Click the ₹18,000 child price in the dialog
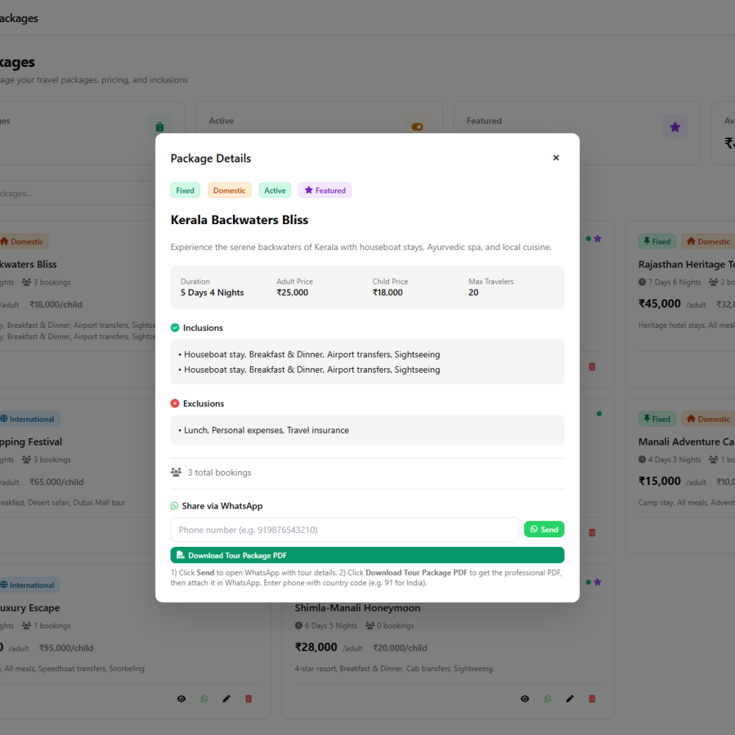Screen dimensions: 735x735 pyautogui.click(x=387, y=293)
